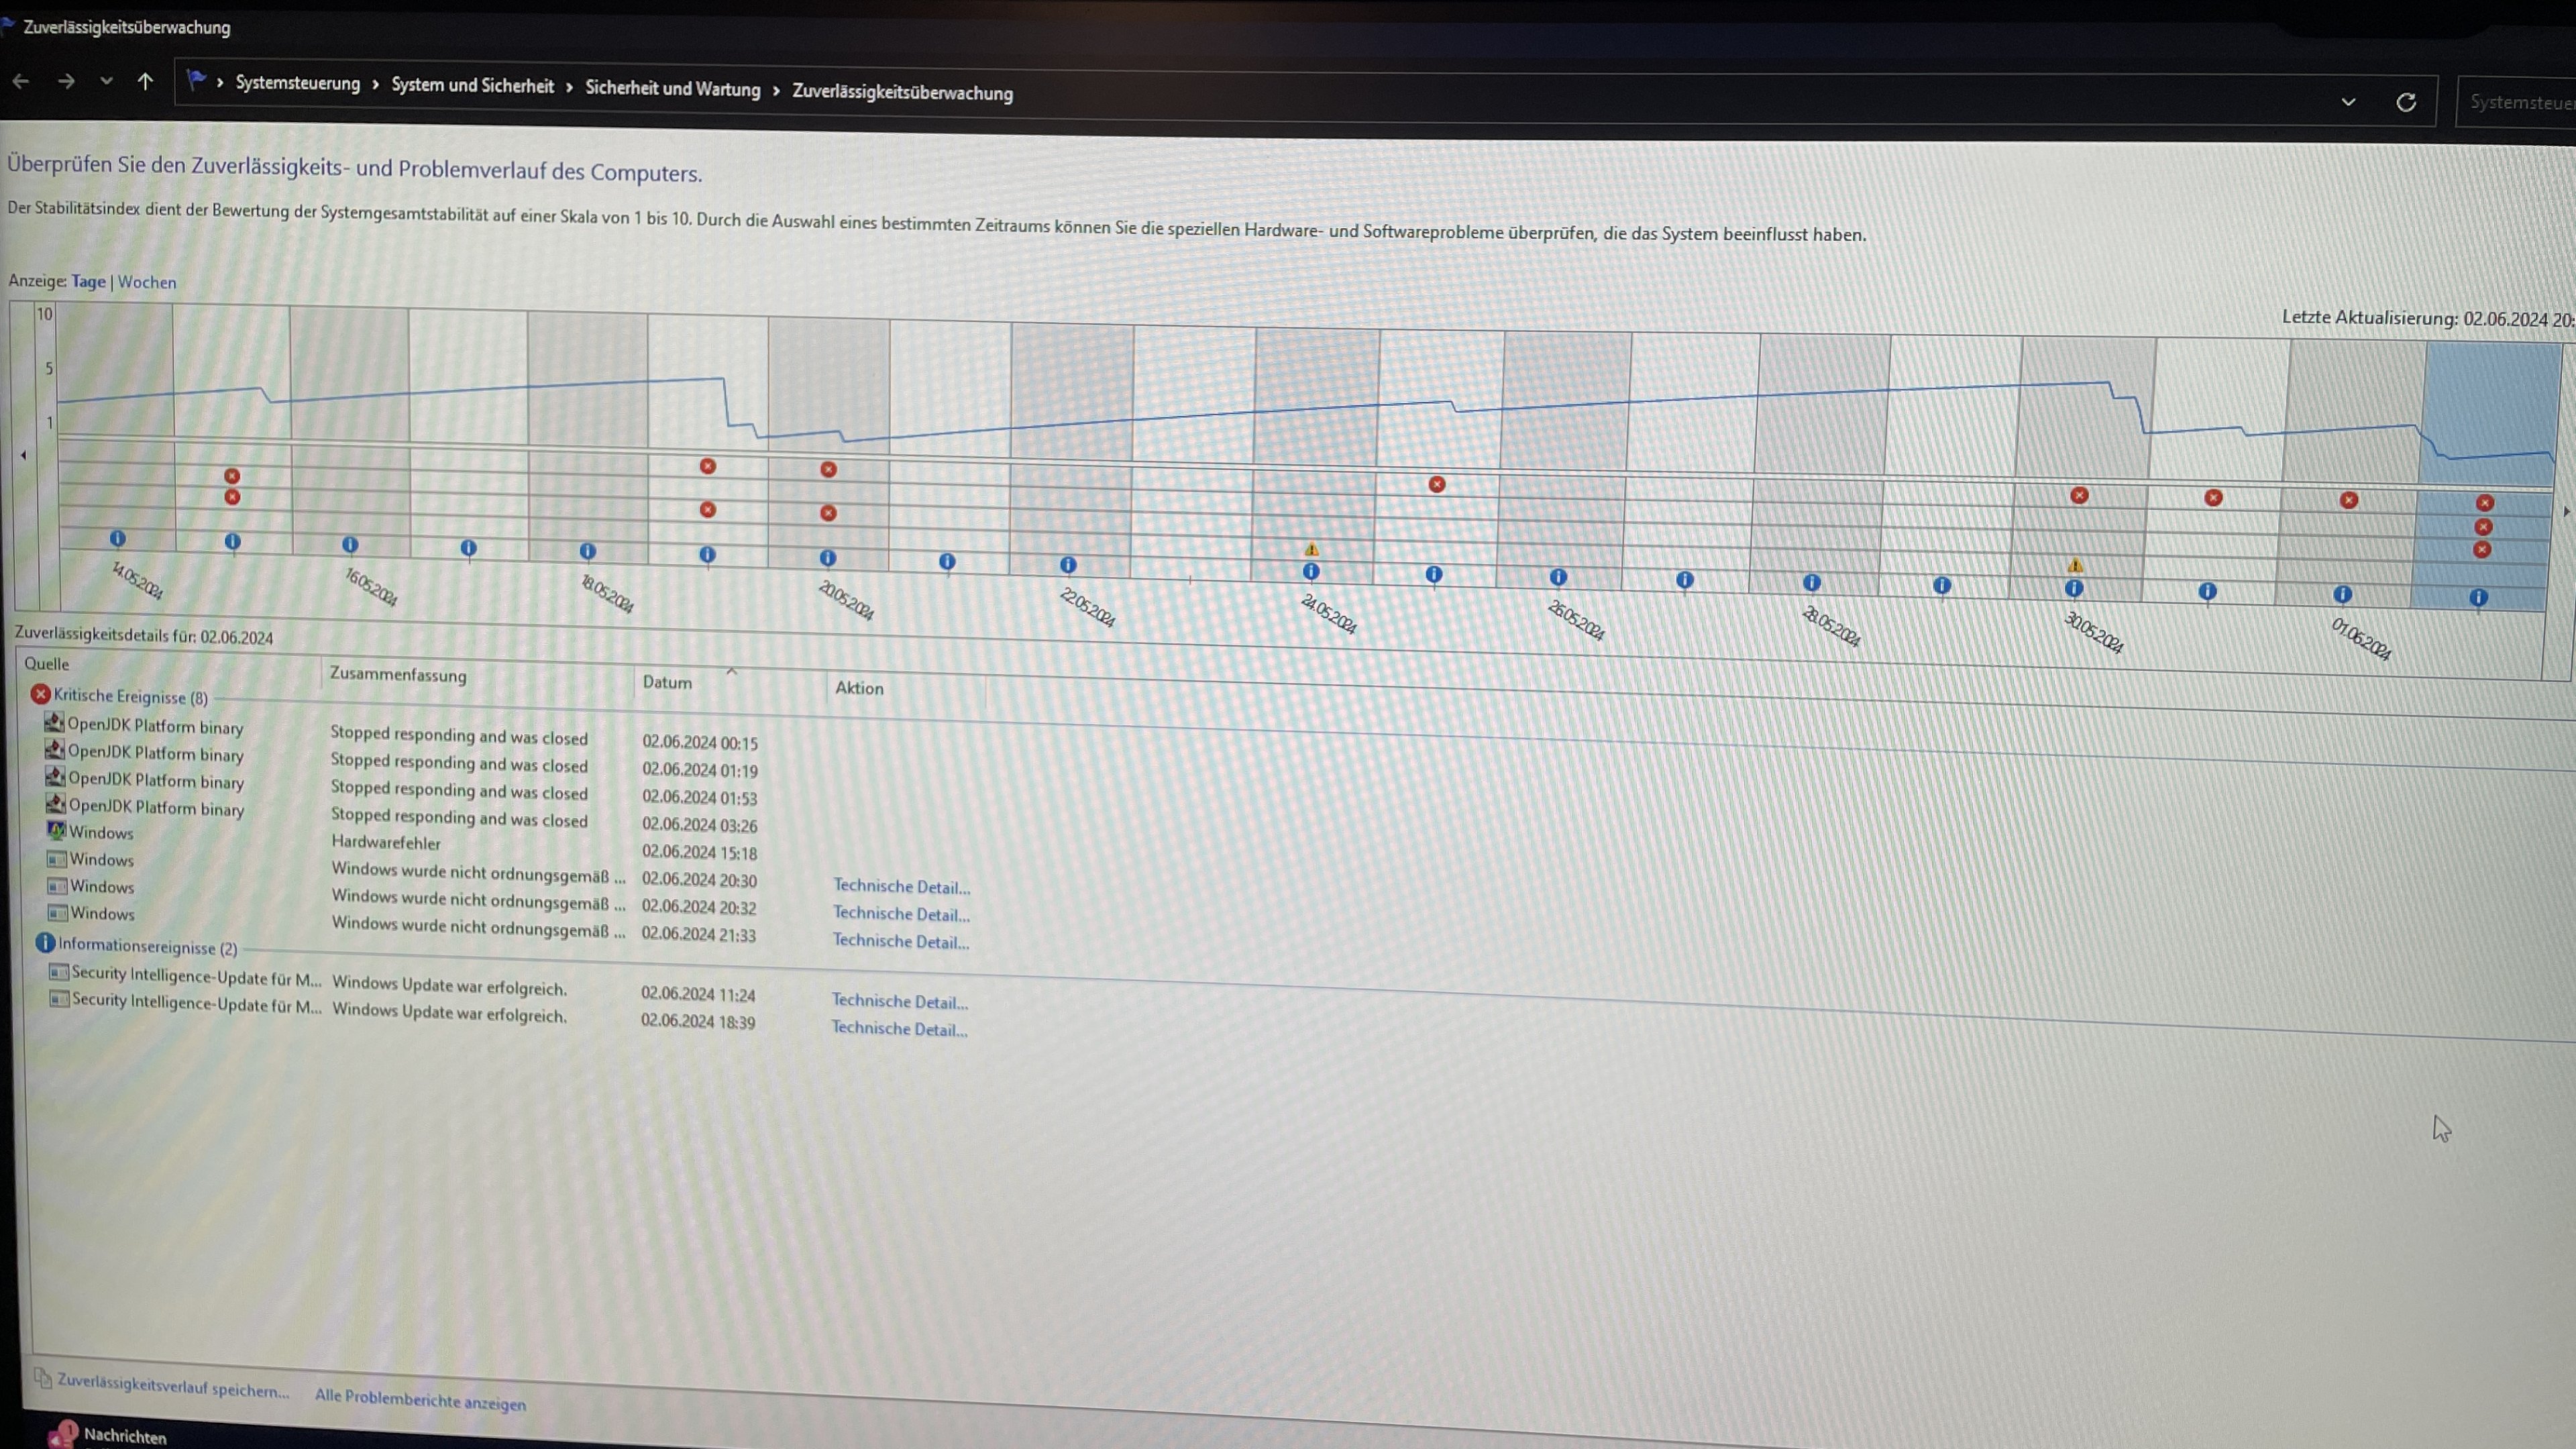The height and width of the screenshot is (1449, 2576).
Task: Click the blue information icon for 22.05.2024
Action: click(x=1068, y=565)
